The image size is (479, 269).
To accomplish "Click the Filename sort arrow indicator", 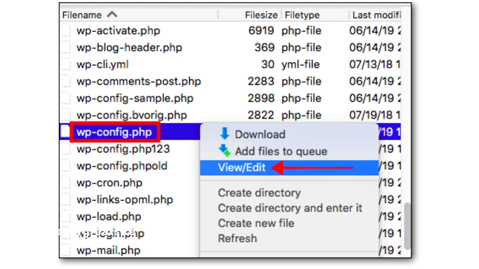I will [x=112, y=15].
